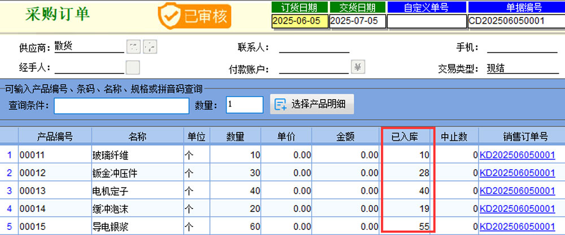The image size is (565, 235).
Task: Click the 单据编号 field CD202506050001
Action: click(x=515, y=21)
